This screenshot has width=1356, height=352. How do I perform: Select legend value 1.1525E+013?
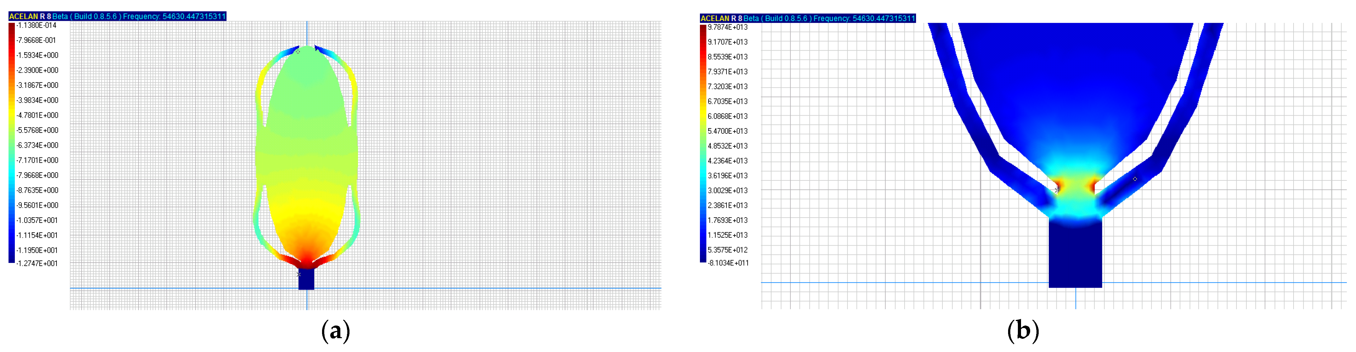tap(727, 236)
